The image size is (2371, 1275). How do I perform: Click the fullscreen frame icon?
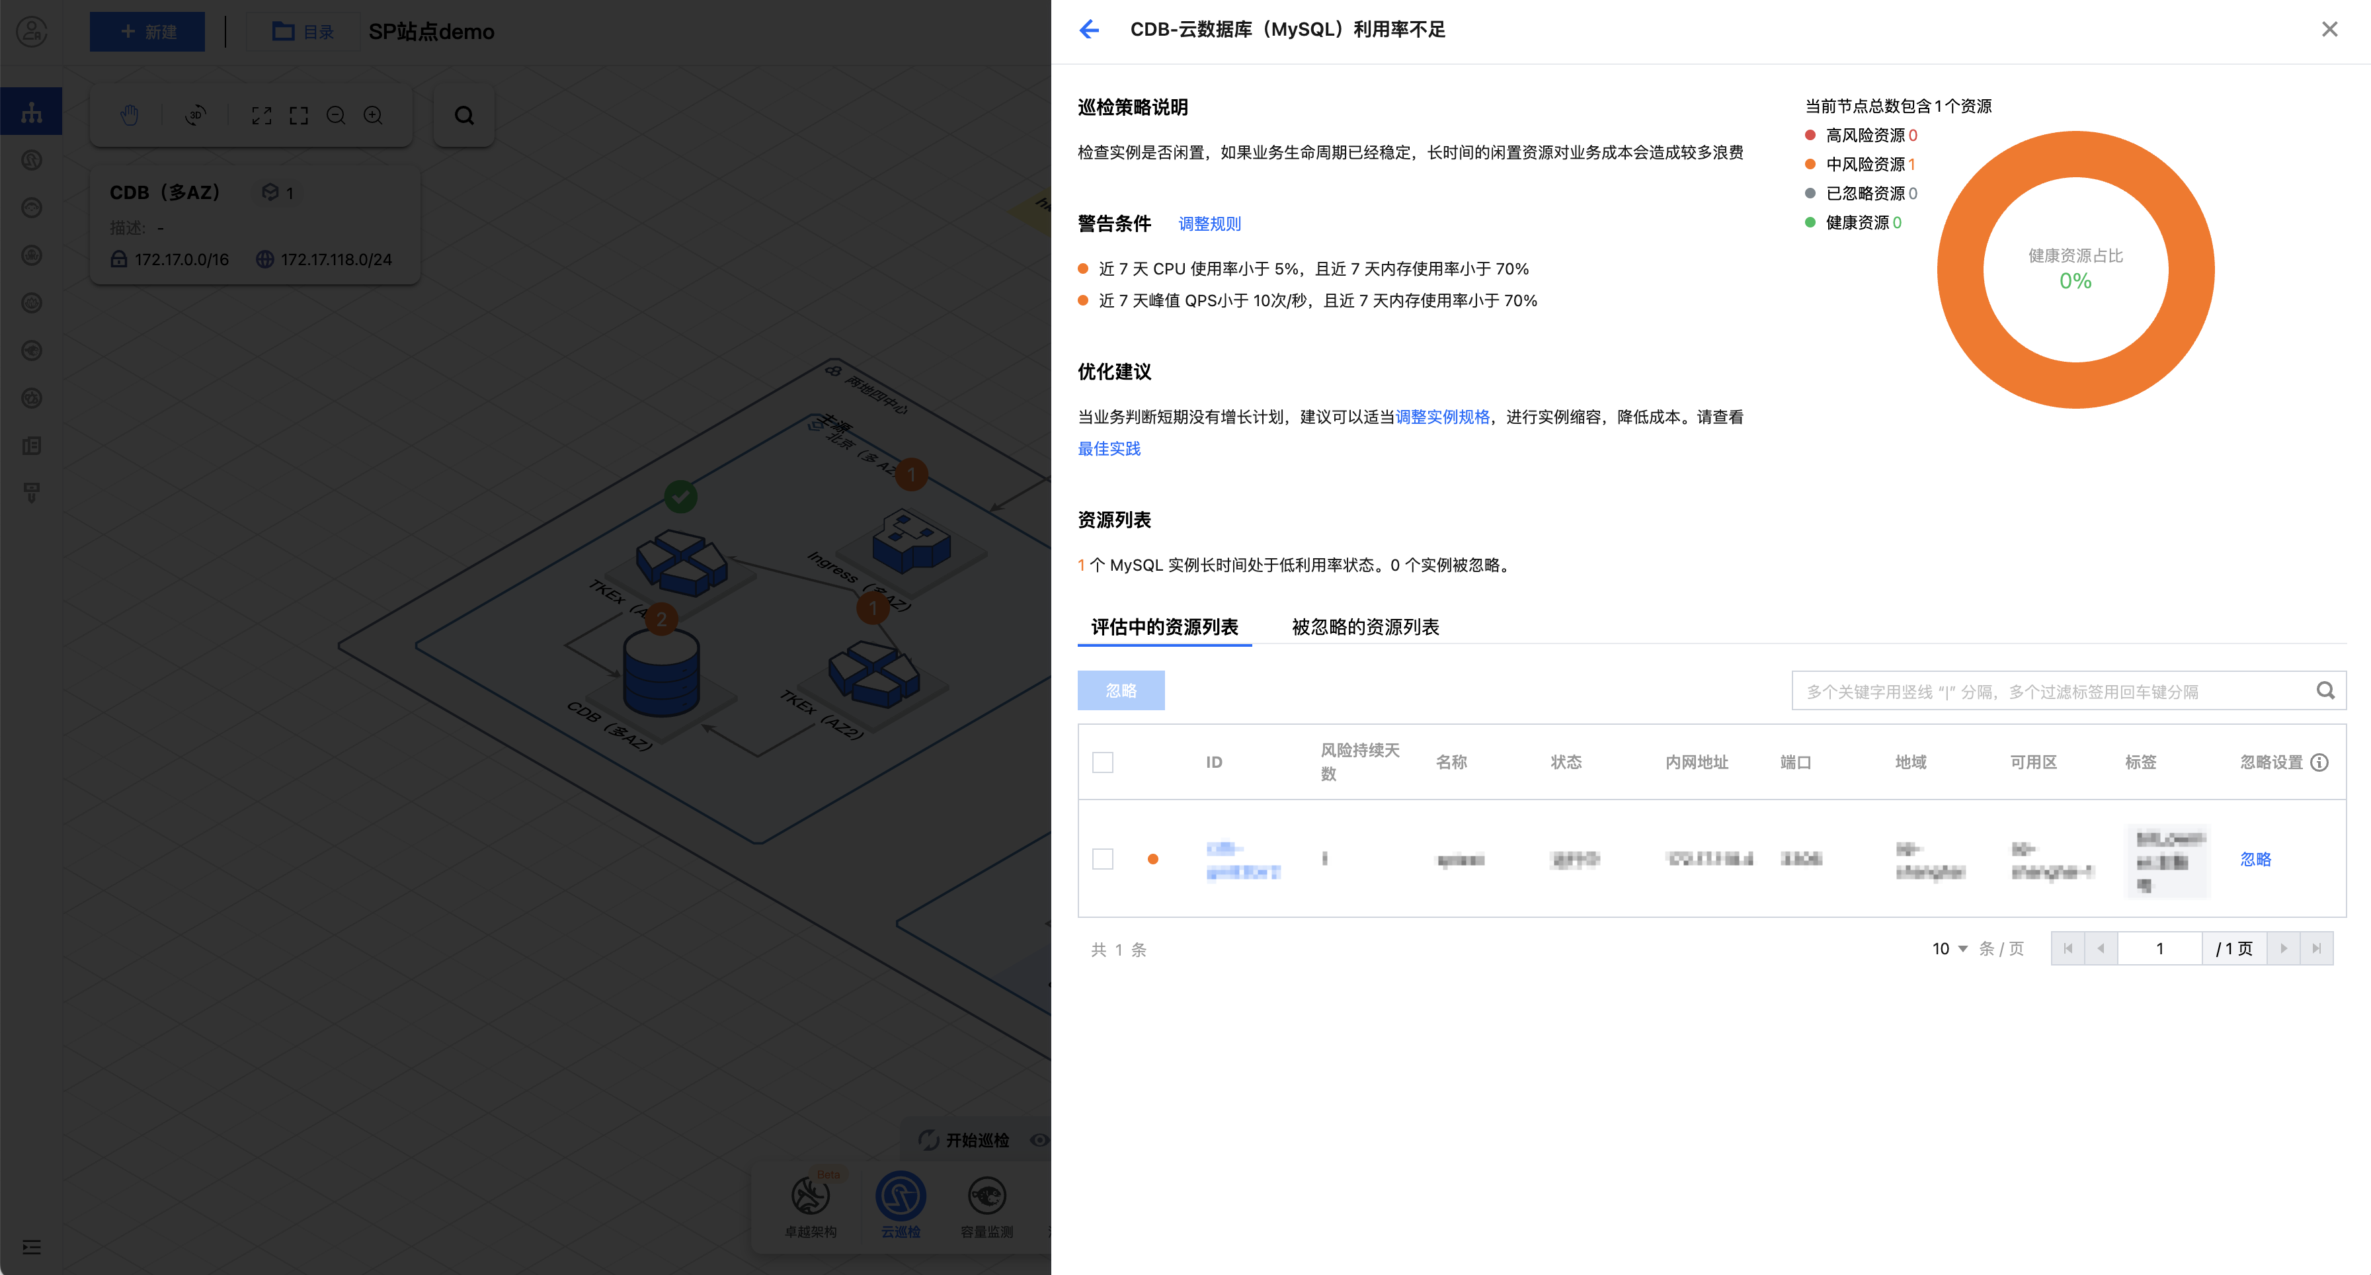[298, 115]
